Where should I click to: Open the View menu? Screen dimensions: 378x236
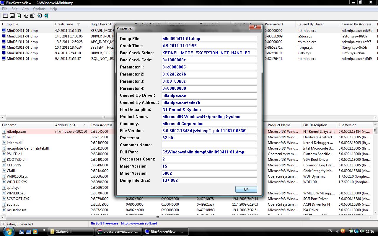click(x=25, y=9)
